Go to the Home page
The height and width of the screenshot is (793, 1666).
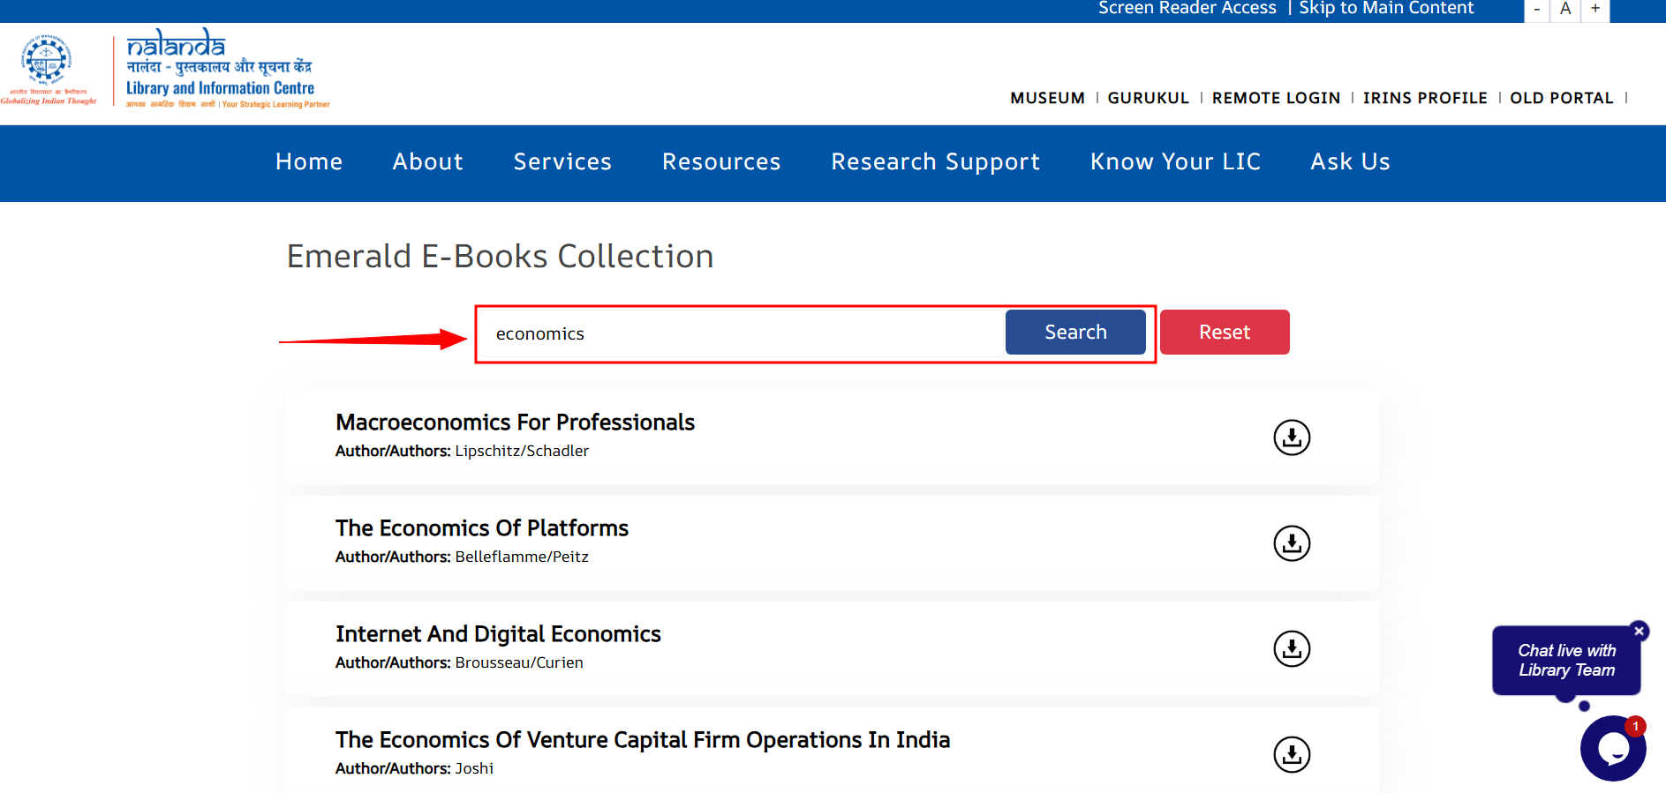[308, 162]
